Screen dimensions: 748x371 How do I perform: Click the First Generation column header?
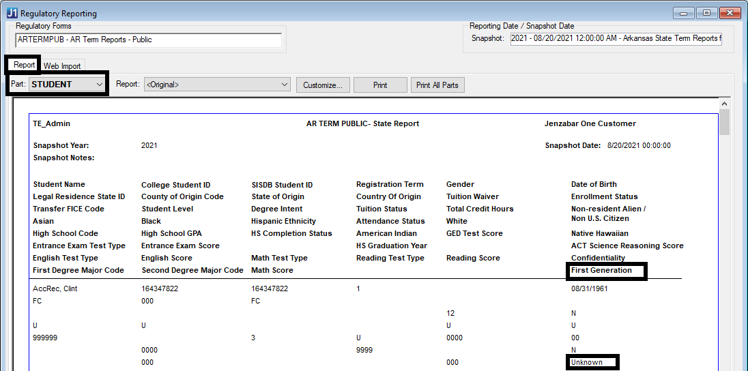click(601, 271)
